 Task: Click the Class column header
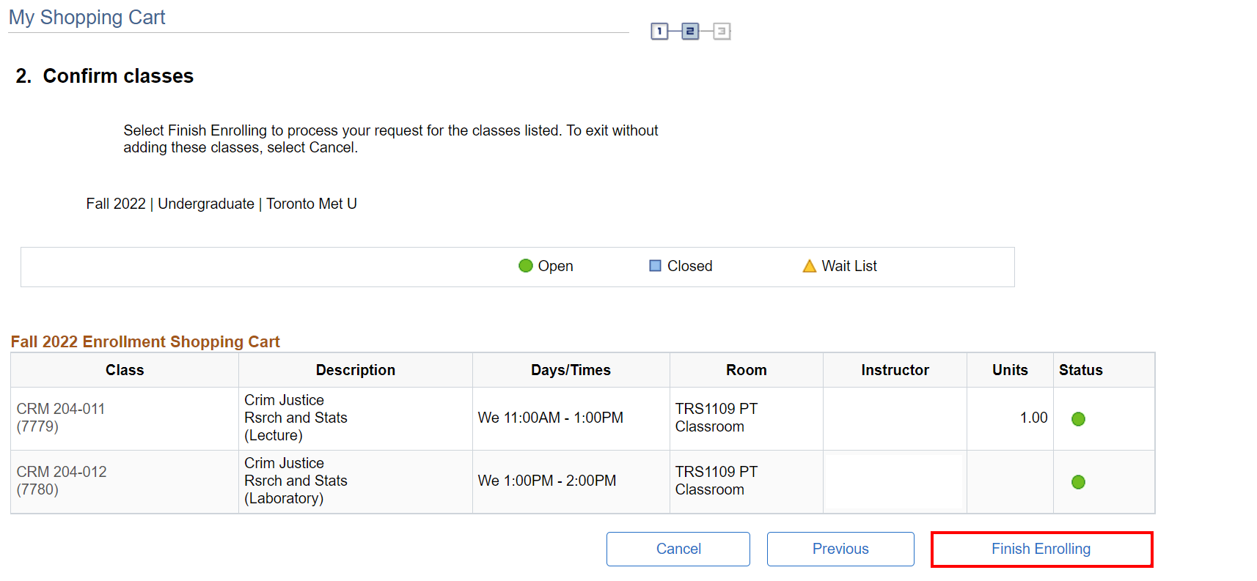[x=125, y=370]
